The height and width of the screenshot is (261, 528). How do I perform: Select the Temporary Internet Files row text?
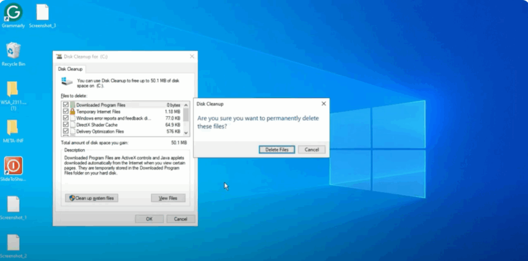(98, 111)
